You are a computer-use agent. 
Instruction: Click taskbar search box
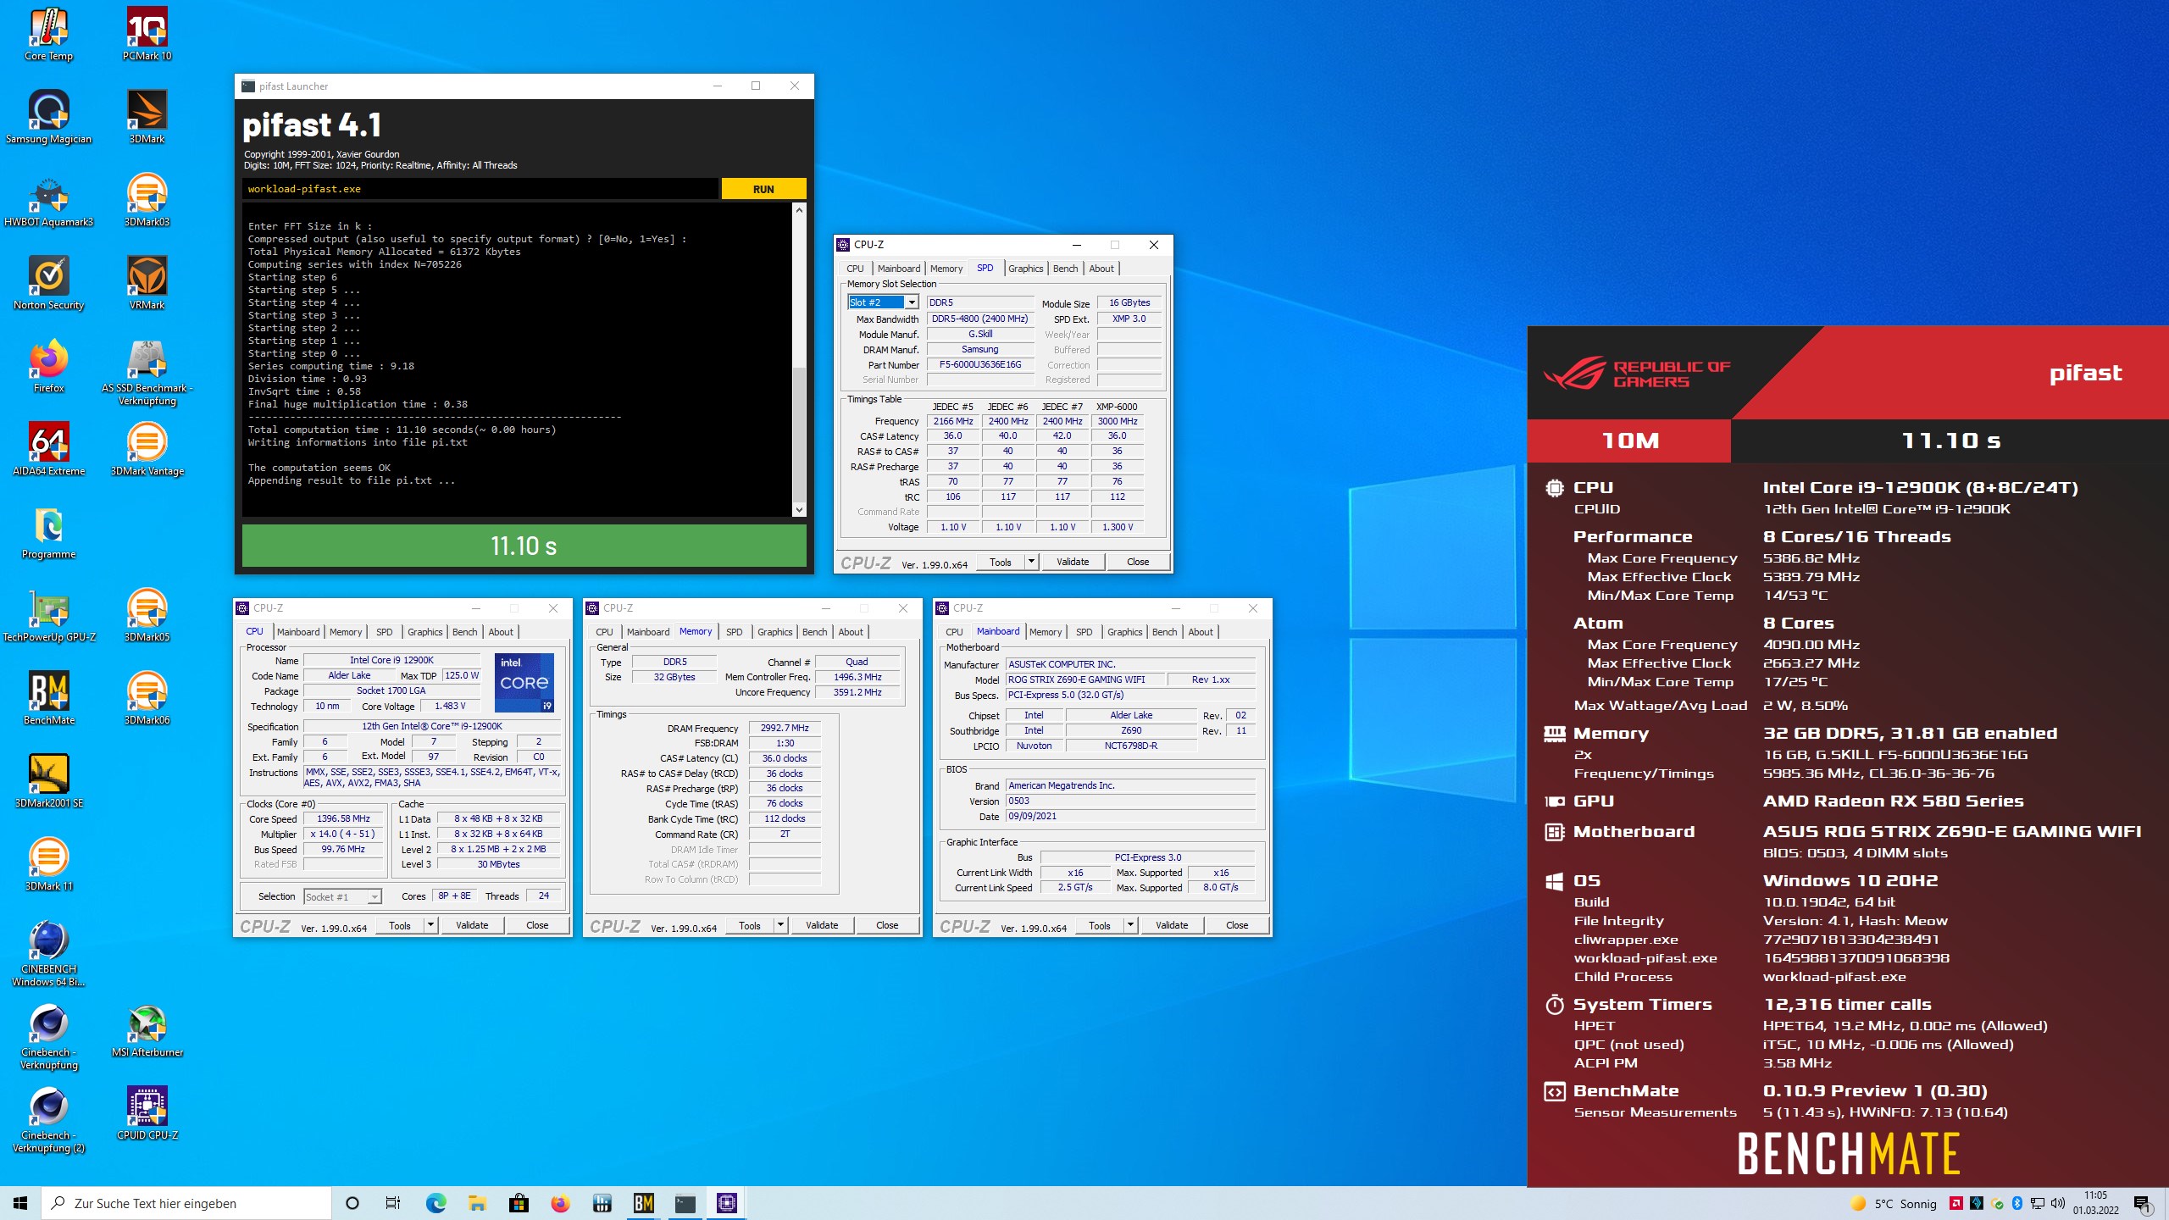186,1203
